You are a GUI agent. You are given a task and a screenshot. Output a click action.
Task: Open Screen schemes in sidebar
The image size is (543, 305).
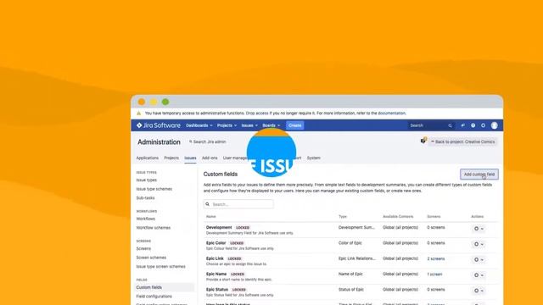151,258
